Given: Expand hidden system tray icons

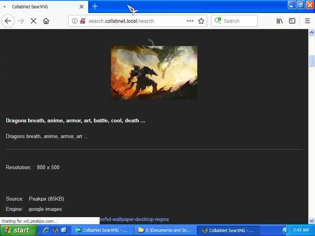Looking at the screenshot, I should [x=285, y=230].
